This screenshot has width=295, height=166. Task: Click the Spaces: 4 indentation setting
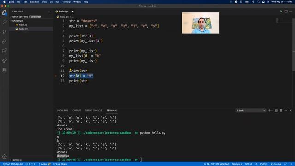[237, 164]
